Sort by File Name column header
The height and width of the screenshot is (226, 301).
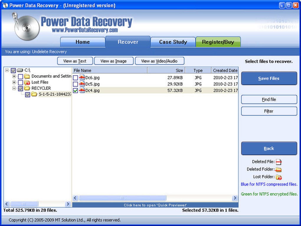pyautogui.click(x=110, y=70)
